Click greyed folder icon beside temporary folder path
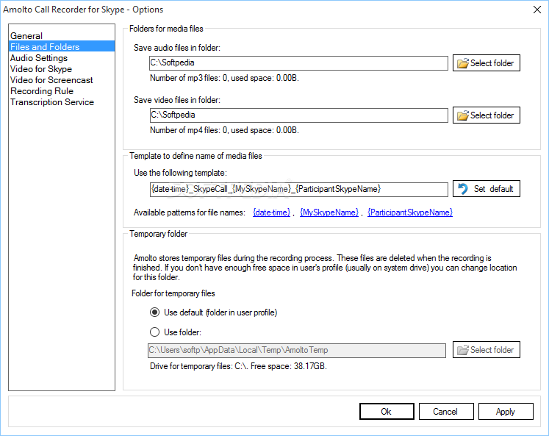This screenshot has height=436, width=549. pyautogui.click(x=462, y=350)
